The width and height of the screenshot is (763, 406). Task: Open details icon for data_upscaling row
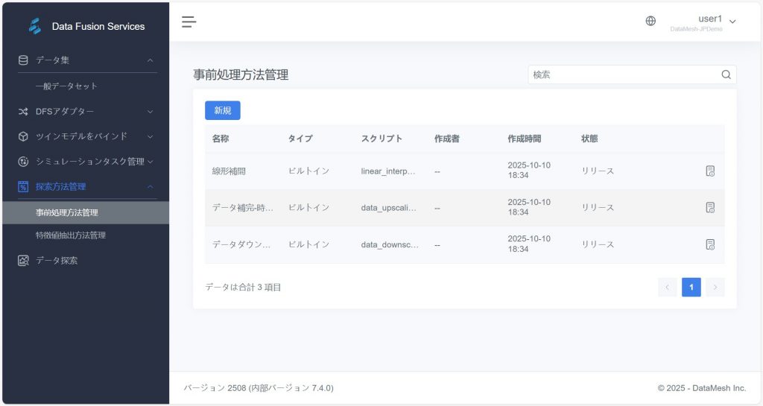710,208
